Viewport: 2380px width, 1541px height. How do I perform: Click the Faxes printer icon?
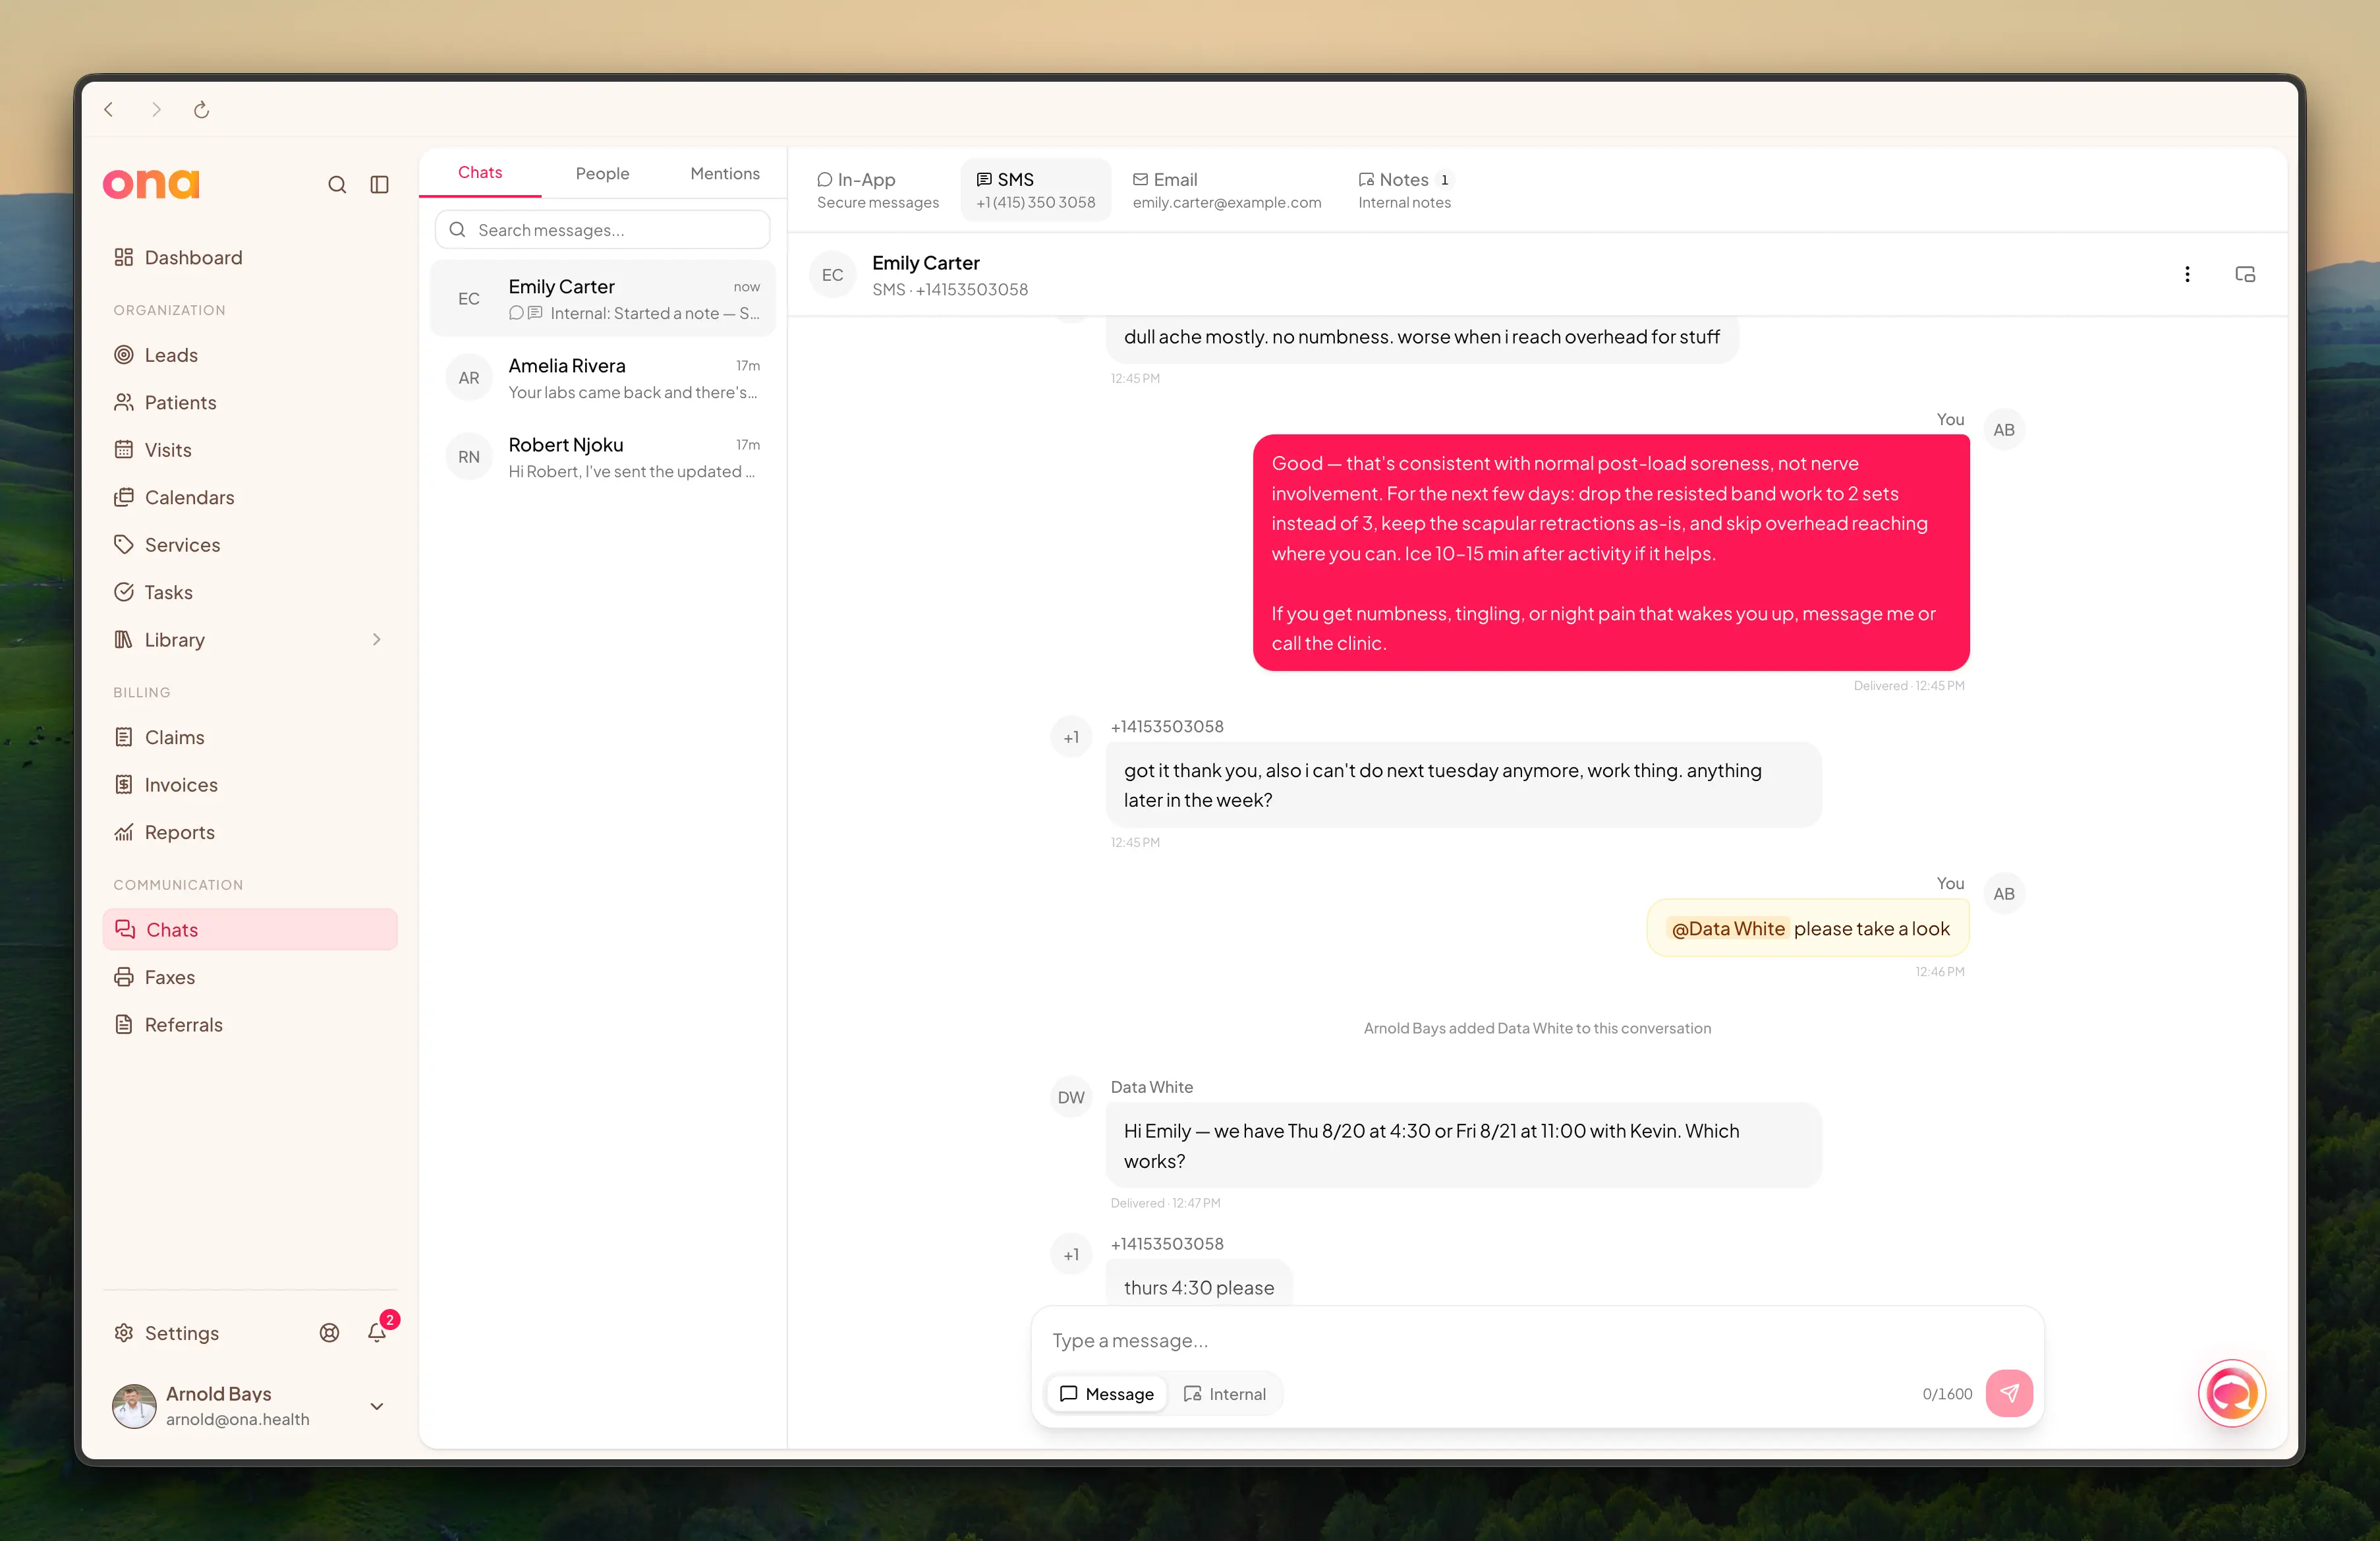pyautogui.click(x=124, y=977)
